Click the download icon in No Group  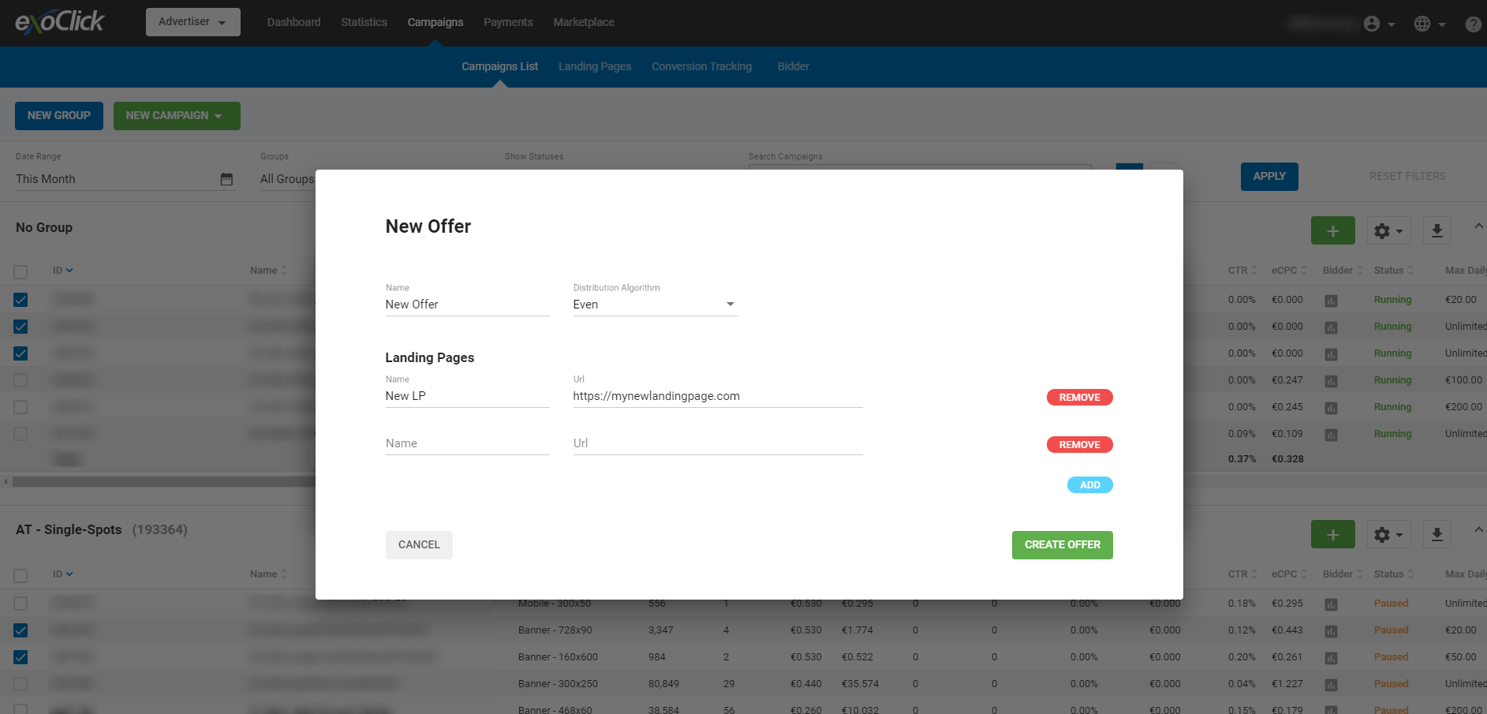click(x=1437, y=230)
